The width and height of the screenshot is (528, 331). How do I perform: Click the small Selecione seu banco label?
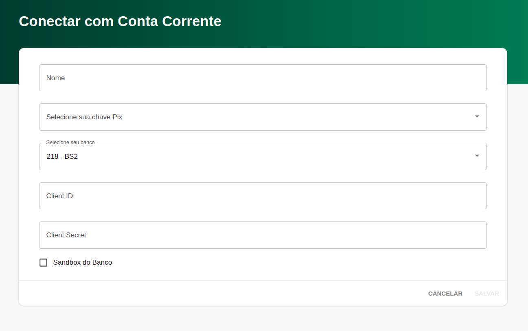point(70,142)
